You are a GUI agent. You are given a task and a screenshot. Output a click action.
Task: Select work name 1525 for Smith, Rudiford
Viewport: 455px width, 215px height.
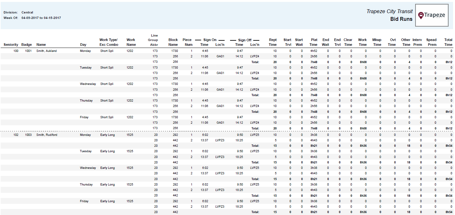click(130, 135)
